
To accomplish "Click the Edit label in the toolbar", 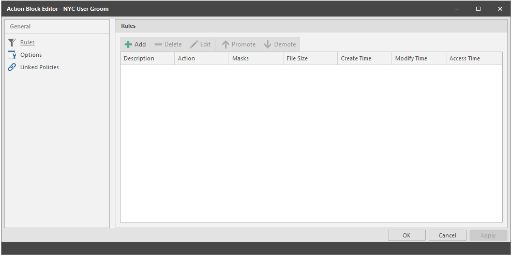I will [x=205, y=44].
